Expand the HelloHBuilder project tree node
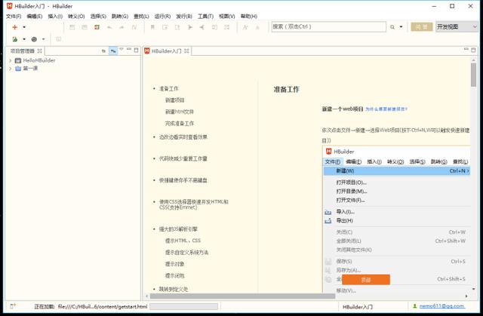Image resolution: width=483 pixels, height=316 pixels. coord(10,60)
